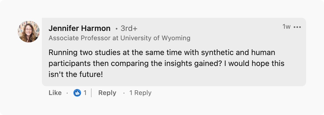
Task: Click the 1w comment timestamp
Action: 286,27
